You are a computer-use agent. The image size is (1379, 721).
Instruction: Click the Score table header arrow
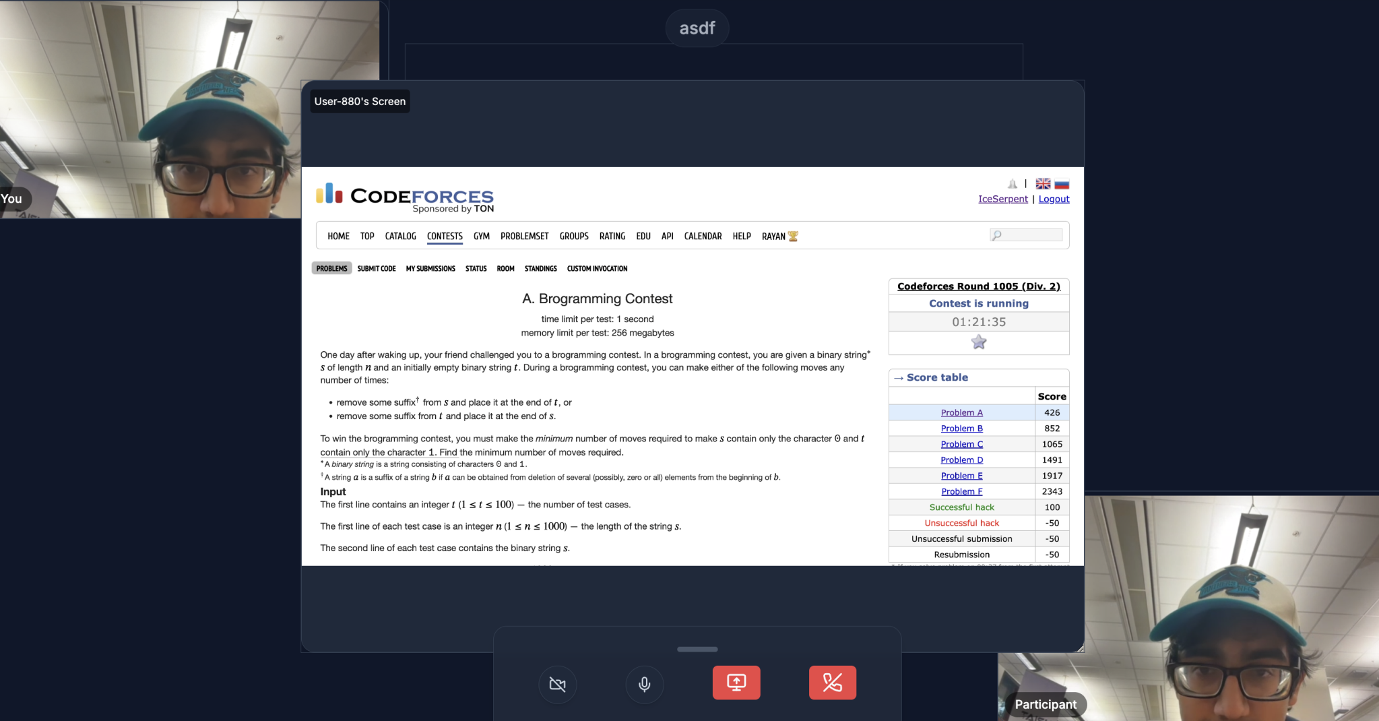[899, 378]
